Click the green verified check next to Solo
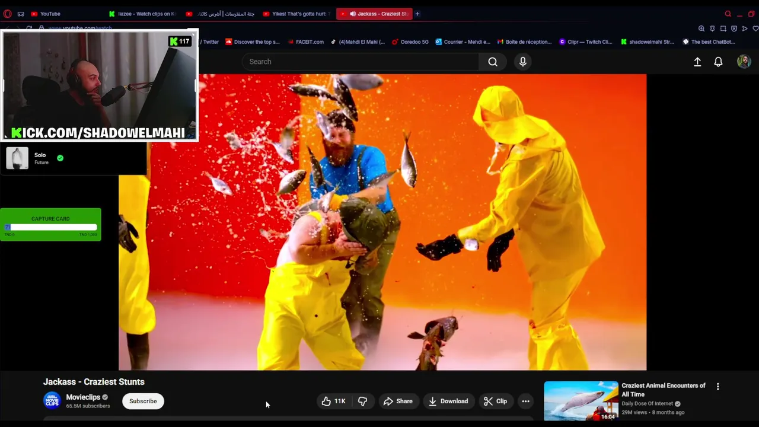 (x=60, y=158)
